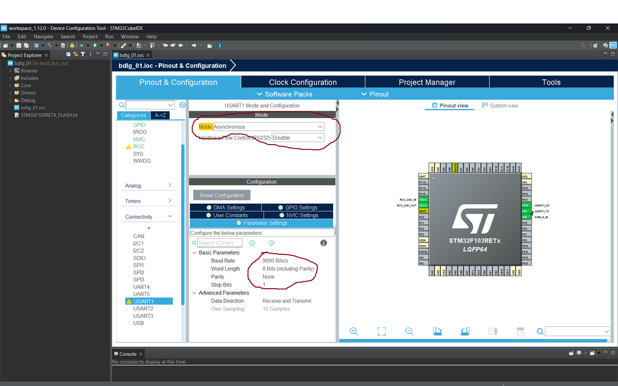The height and width of the screenshot is (386, 618).
Task: Click the Debug bug toolbar icon
Action: 81,45
